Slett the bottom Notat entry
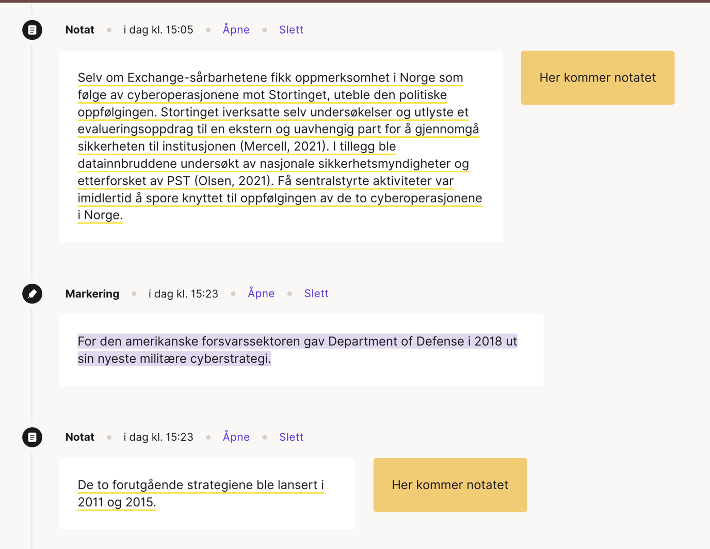The width and height of the screenshot is (710, 549). [x=291, y=437]
